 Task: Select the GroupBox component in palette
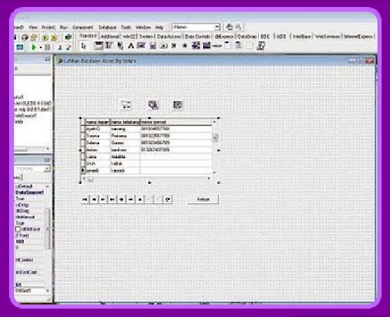[228, 46]
